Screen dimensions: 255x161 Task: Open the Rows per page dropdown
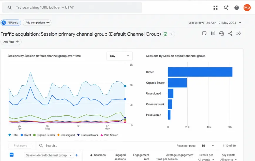click(208, 146)
